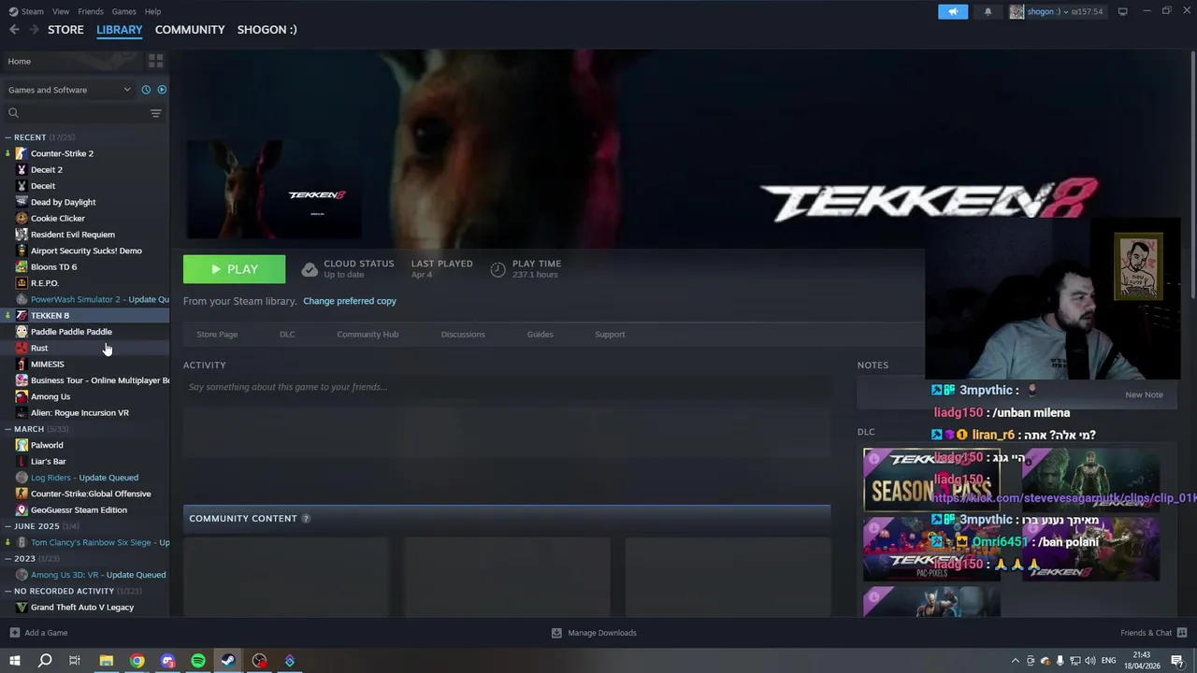This screenshot has width=1197, height=673.
Task: Select Grand Theft Auto V Legacy
Action: [x=82, y=608]
